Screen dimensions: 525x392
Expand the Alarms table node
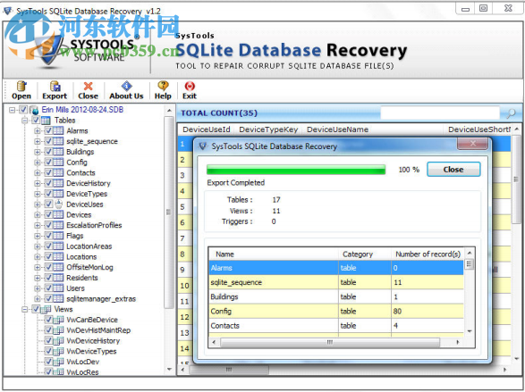(x=38, y=131)
